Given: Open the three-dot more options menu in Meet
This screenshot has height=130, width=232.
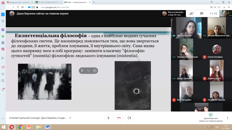Looking at the screenshot, I should point(228,118).
